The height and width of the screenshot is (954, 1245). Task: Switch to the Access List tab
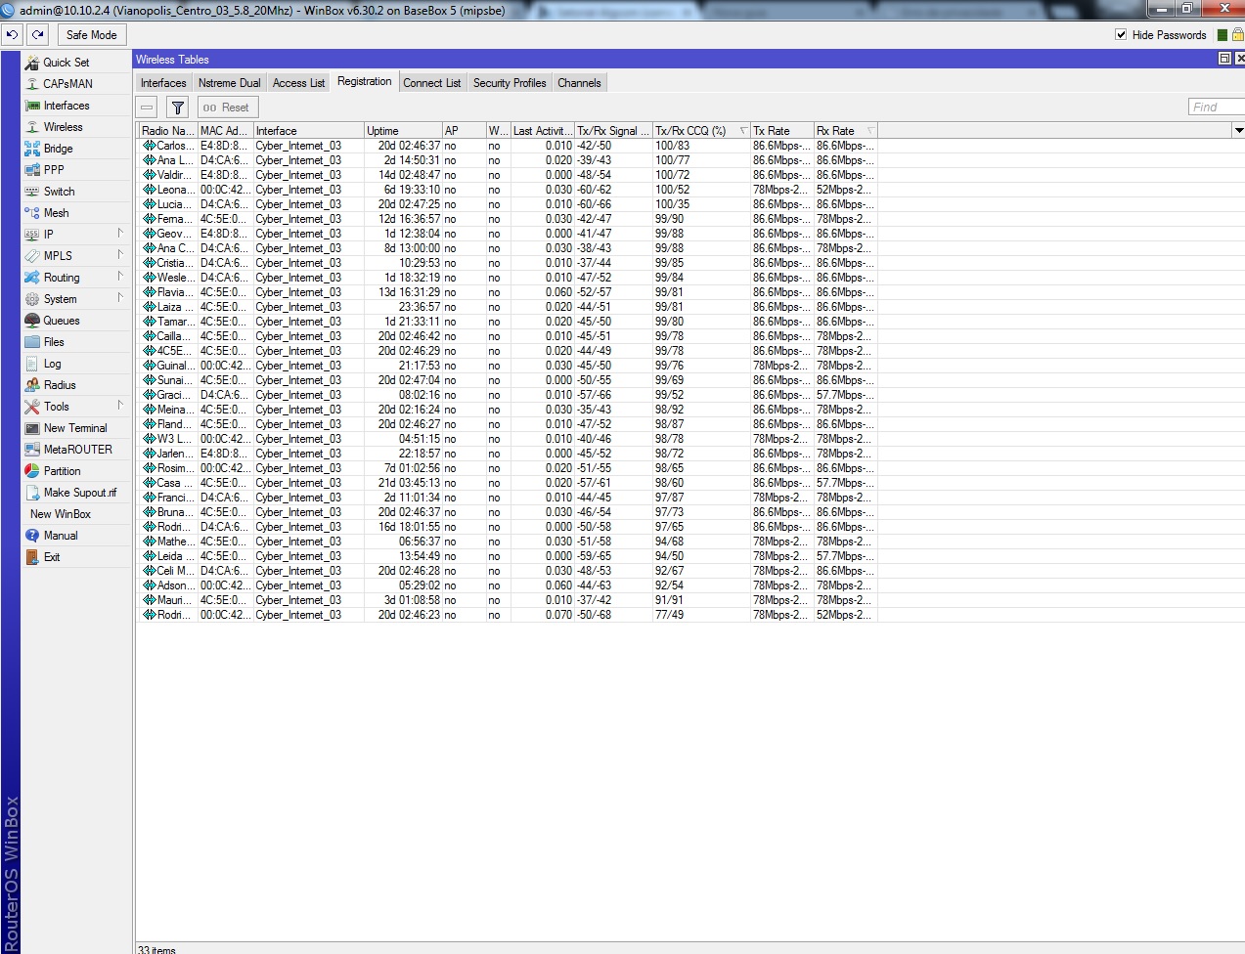coord(298,83)
